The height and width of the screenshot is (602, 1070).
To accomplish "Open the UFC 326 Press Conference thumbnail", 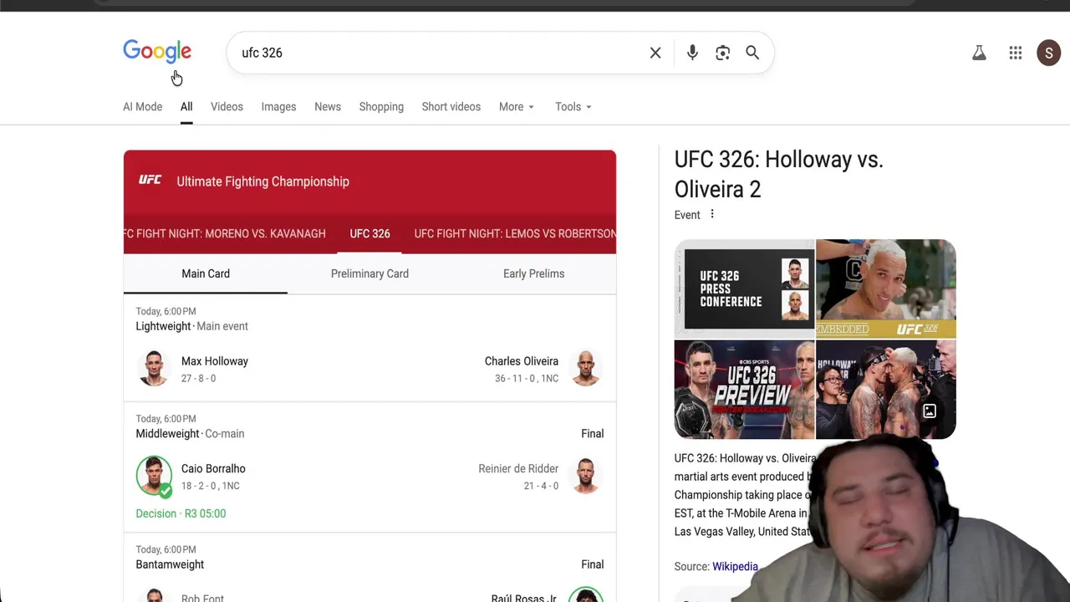I will click(x=744, y=288).
